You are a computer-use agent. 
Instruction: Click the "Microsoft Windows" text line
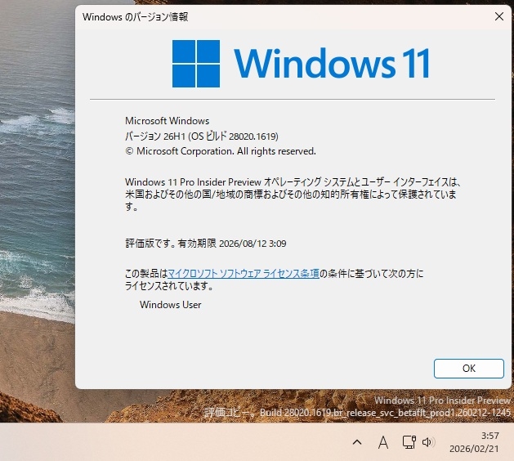[x=168, y=121]
